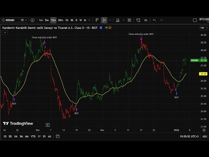The height and width of the screenshot is (157, 209).
Task: Click the blue flag icon beside BIST
Action: point(101,27)
